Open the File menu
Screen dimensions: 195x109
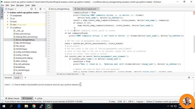(2, 5)
